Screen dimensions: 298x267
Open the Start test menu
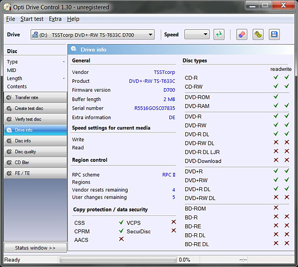(32, 19)
